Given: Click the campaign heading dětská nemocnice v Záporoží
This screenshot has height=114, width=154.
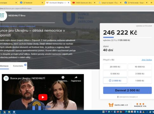Looking at the screenshot, I should (x=32, y=33).
